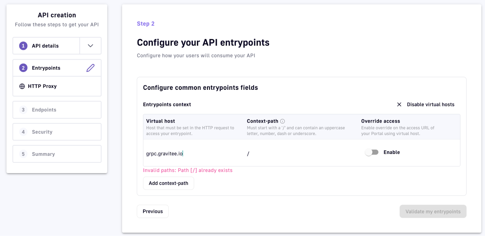Click the step 3 number badge
Screen dimensions: 485x236
pyautogui.click(x=23, y=110)
